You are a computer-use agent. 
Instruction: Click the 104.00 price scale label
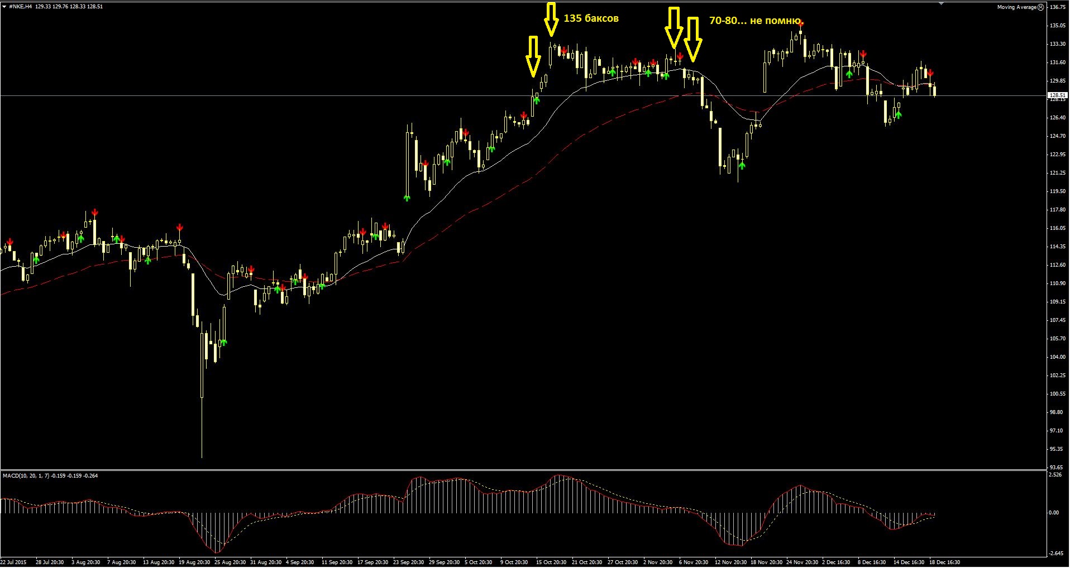point(1058,357)
